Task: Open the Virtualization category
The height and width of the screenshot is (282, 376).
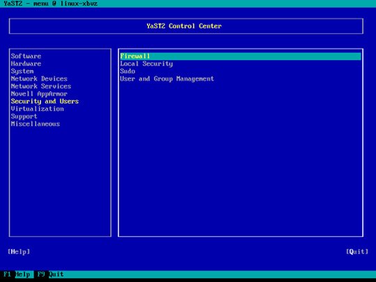Action: point(38,109)
